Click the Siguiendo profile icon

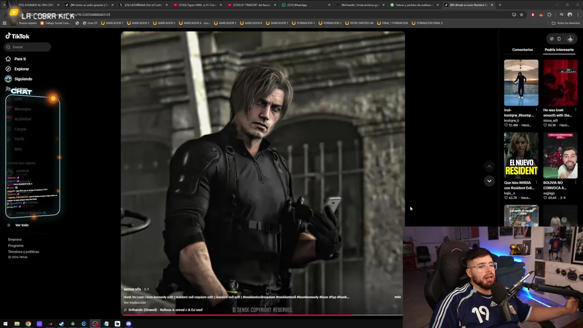point(8,79)
